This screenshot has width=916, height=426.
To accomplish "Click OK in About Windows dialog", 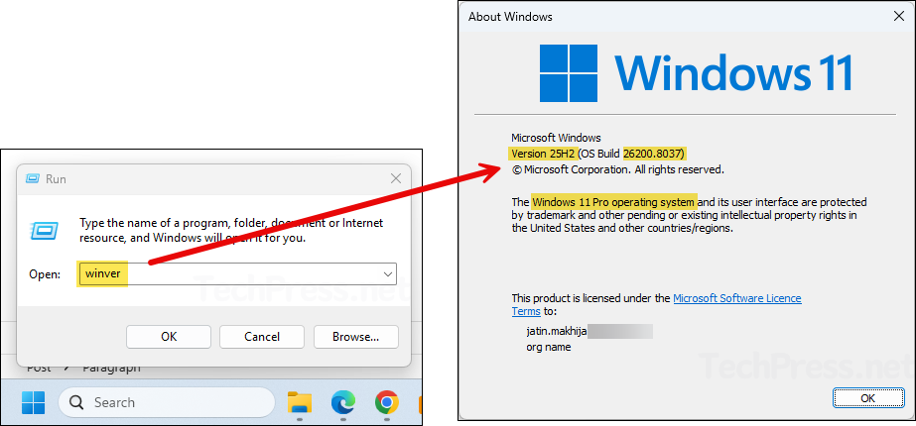I will [x=868, y=398].
